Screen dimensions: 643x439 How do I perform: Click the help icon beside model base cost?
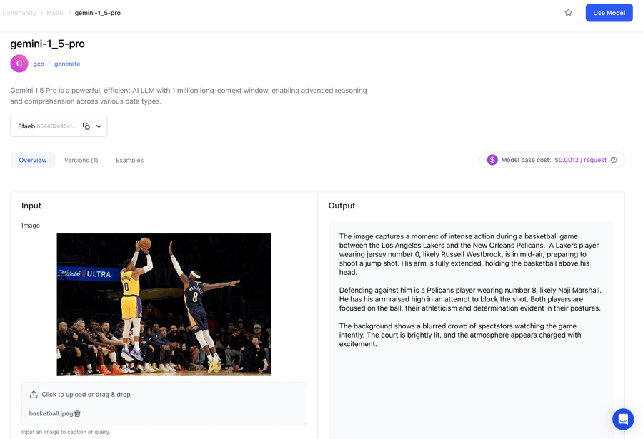614,160
